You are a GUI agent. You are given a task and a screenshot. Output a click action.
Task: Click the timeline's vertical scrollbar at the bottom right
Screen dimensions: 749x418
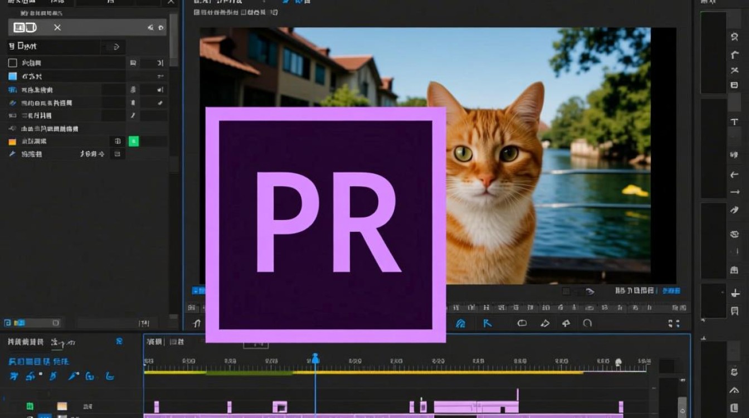[x=682, y=407]
